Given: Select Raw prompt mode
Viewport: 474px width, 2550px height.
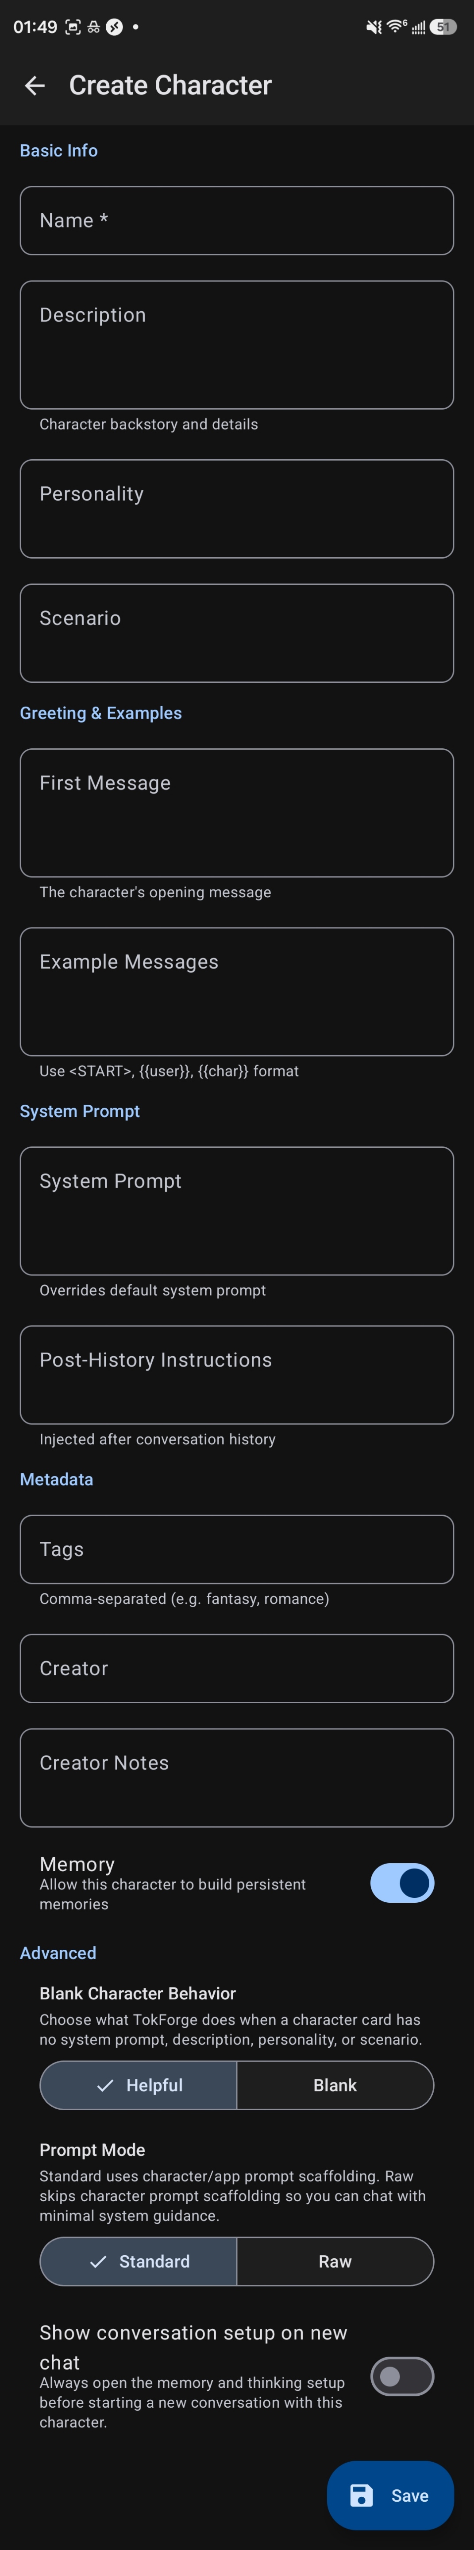Looking at the screenshot, I should click(x=335, y=2261).
